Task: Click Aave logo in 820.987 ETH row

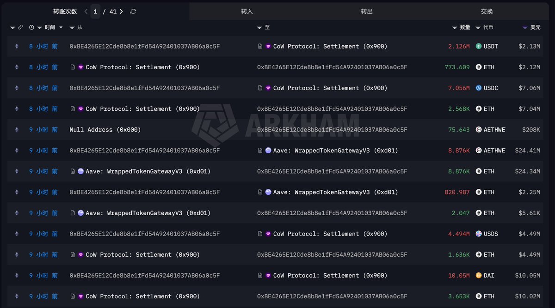Action: tap(268, 192)
